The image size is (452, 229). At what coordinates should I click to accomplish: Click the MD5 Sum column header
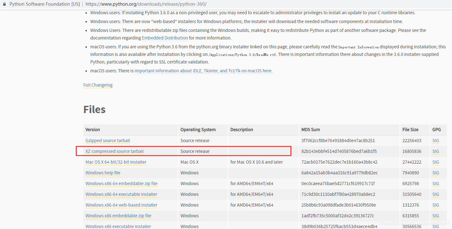coord(311,130)
